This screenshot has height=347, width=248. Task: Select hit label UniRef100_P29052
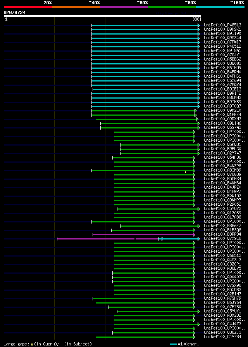pyautogui.click(x=222, y=204)
